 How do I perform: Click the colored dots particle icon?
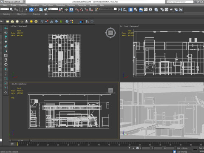tap(72, 21)
